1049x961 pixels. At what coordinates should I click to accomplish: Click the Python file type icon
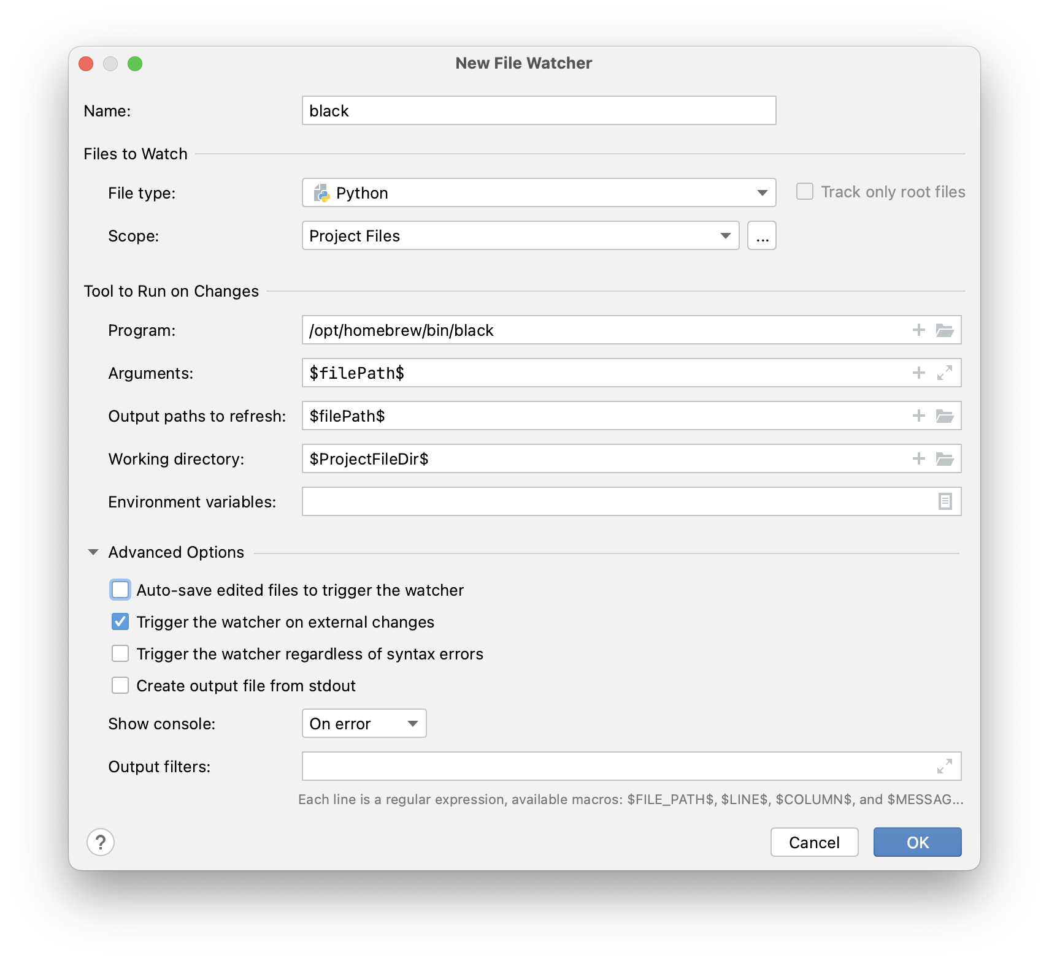pyautogui.click(x=321, y=193)
